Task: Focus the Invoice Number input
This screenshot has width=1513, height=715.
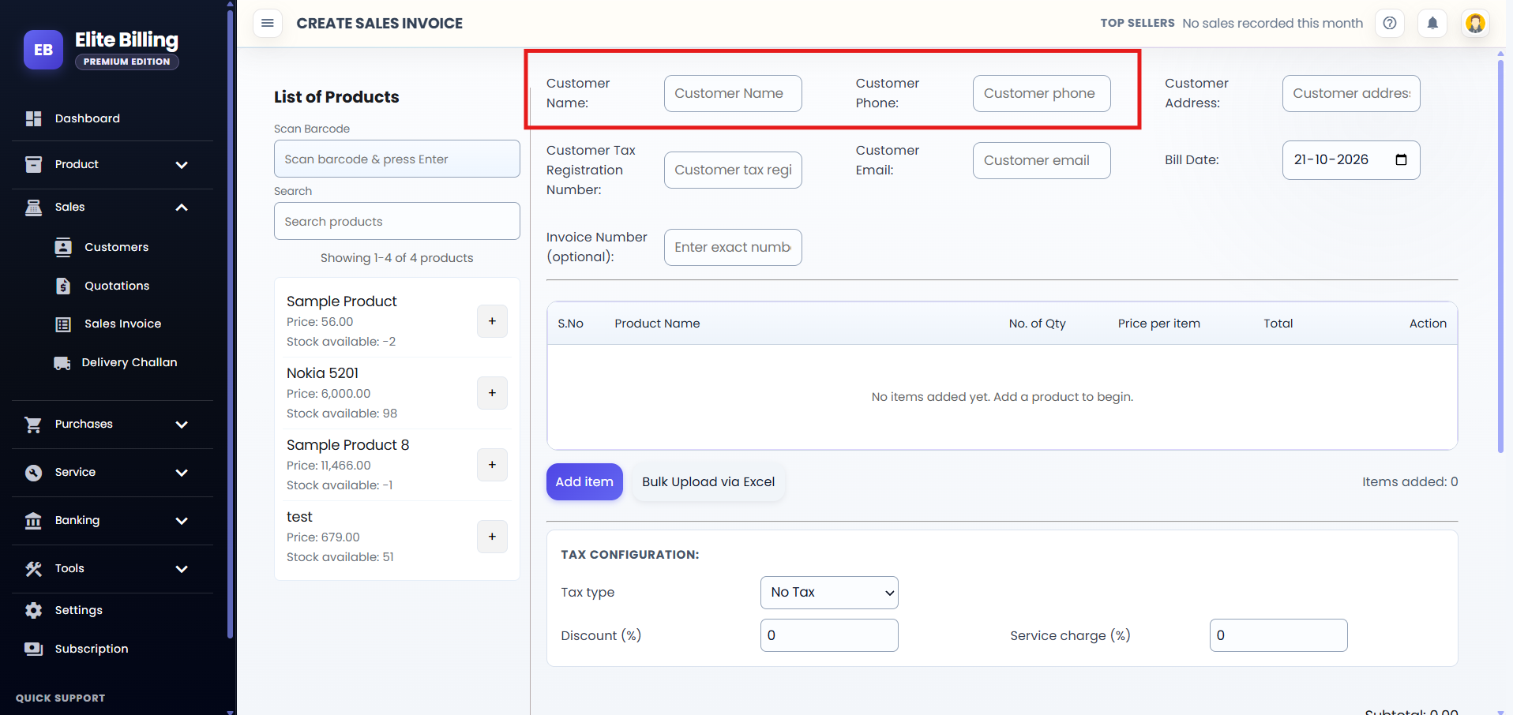Action: pos(733,247)
